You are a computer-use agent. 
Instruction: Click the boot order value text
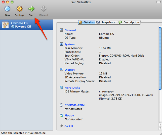pos(121,56)
